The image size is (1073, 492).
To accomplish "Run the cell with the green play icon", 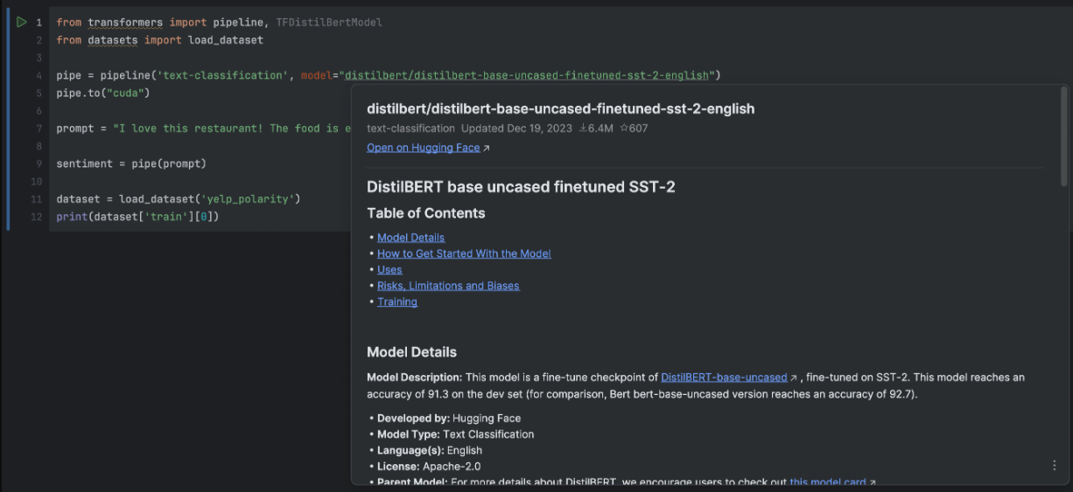I will (21, 22).
